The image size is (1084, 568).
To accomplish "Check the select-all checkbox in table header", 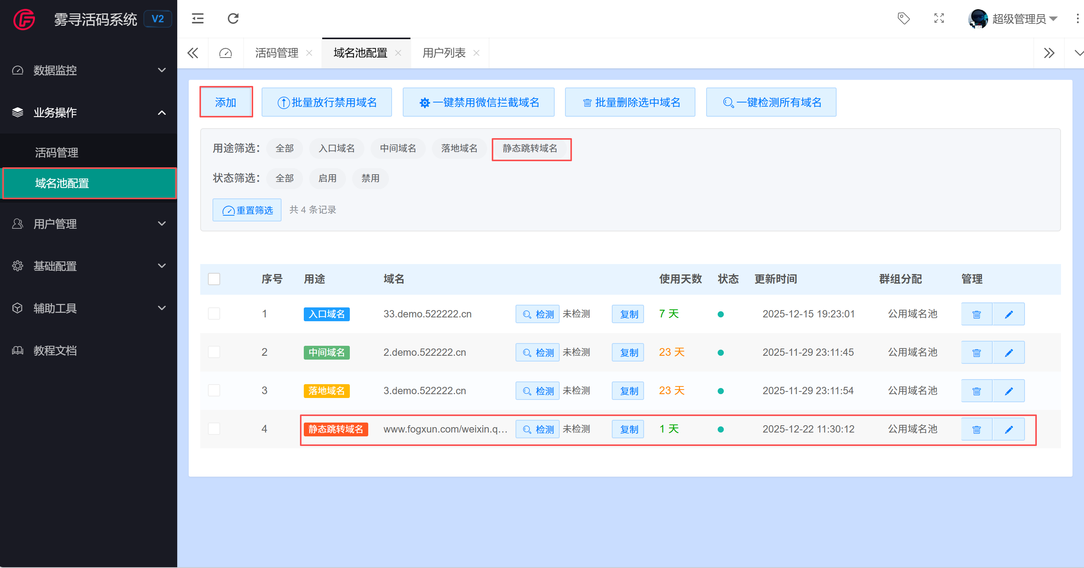I will (214, 279).
